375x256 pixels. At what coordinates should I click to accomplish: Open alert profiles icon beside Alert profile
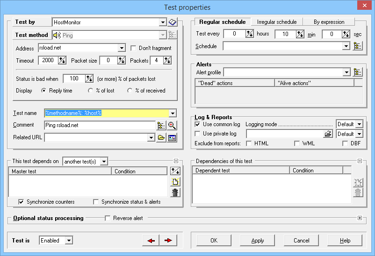coord(358,72)
